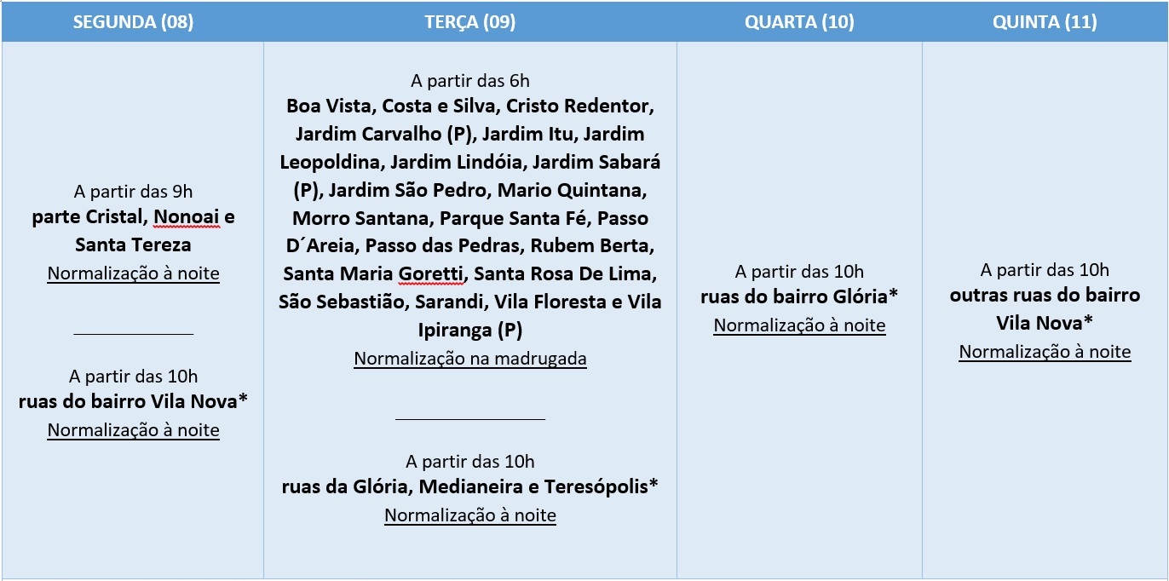Click 'Normalização à noite' under Santa Tereza
Screen dimensions: 1169x581
coord(134,273)
